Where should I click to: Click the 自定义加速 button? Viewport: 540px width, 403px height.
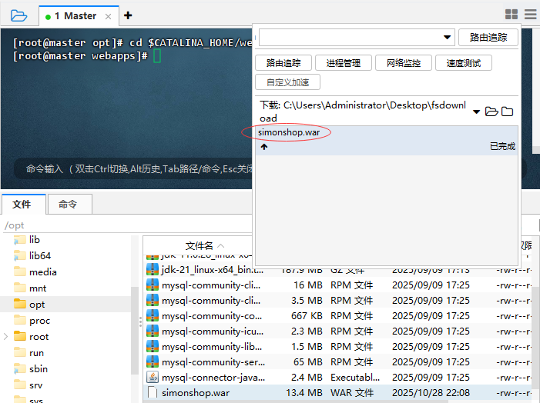[287, 82]
